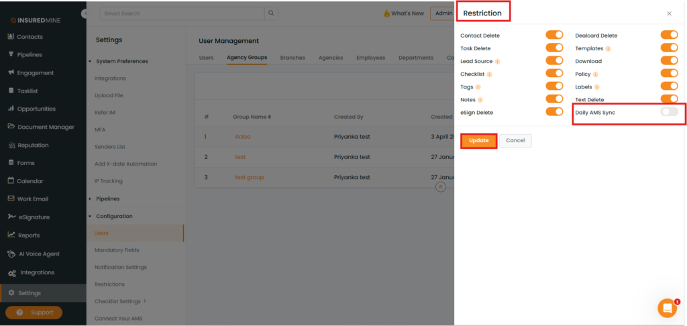Click inside the Smart Search field
This screenshot has width=687, height=326.
click(x=181, y=13)
